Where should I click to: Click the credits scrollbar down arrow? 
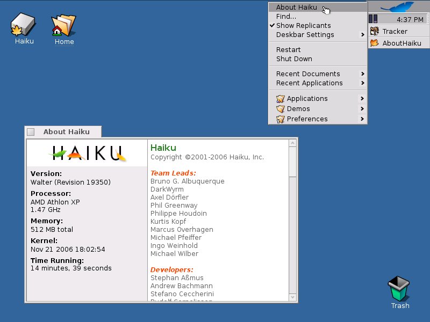292,297
